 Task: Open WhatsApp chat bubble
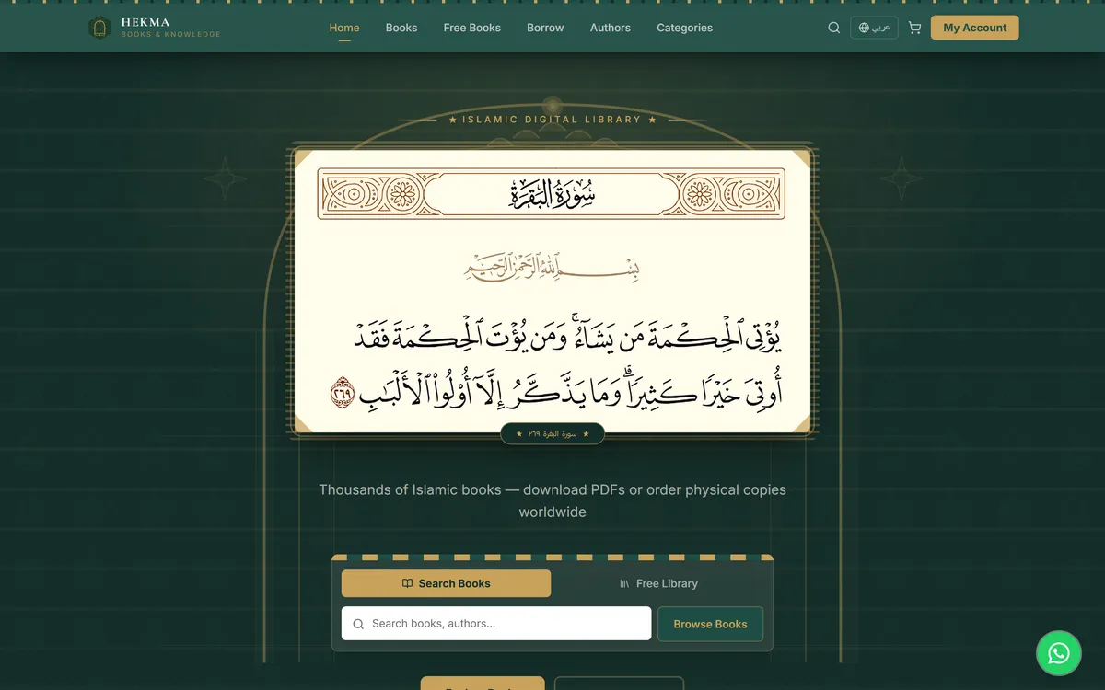coord(1059,653)
